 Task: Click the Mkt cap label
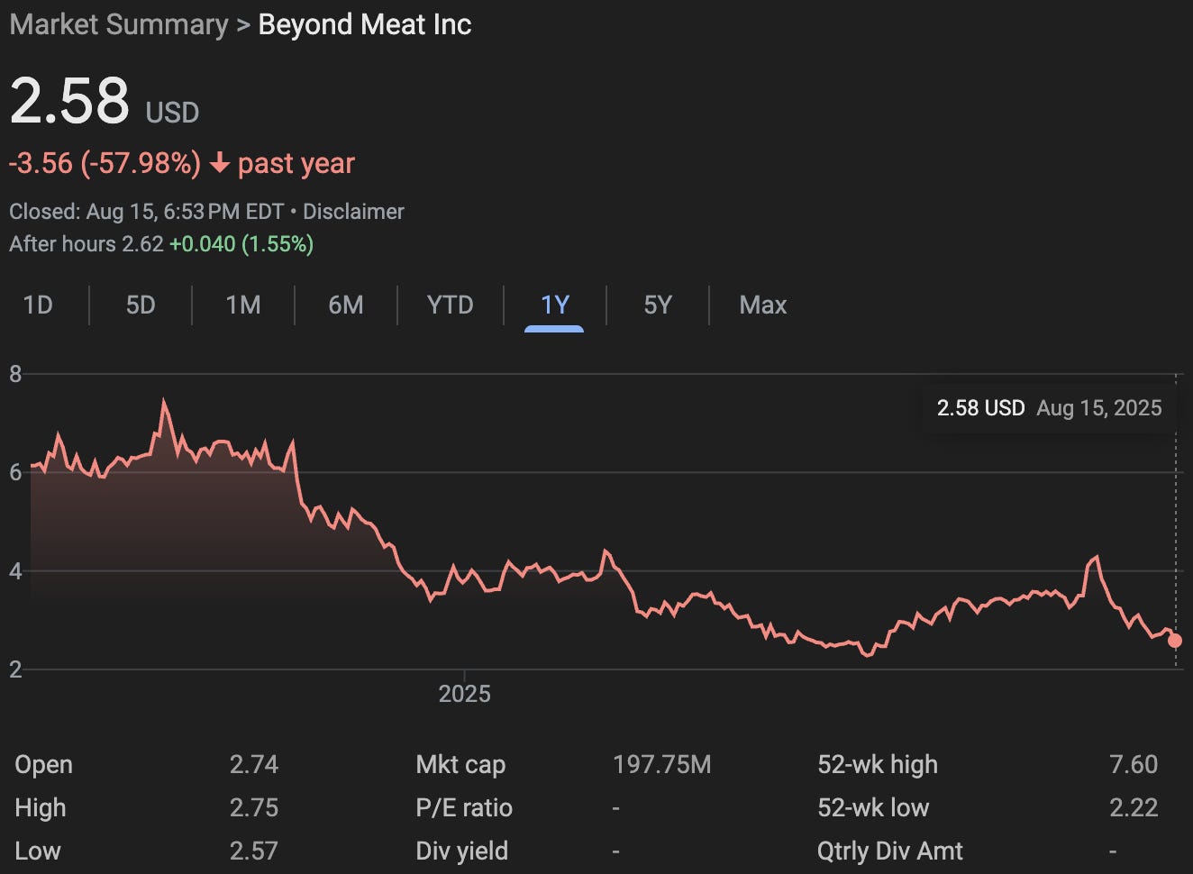click(460, 765)
